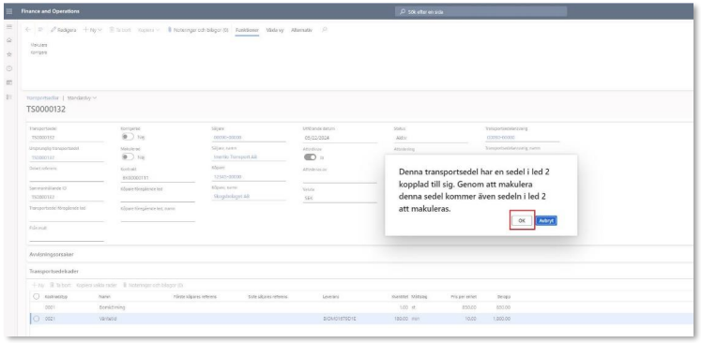Viewport: 701px width, 343px height.
Task: Click Makulera under Funktioner
Action: pyautogui.click(x=38, y=45)
